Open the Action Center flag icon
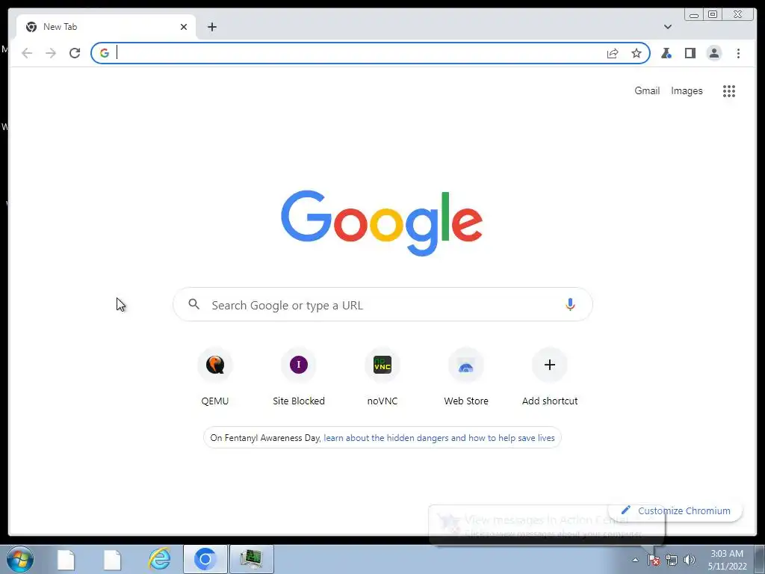Screen dimensions: 765x574 coord(654,560)
